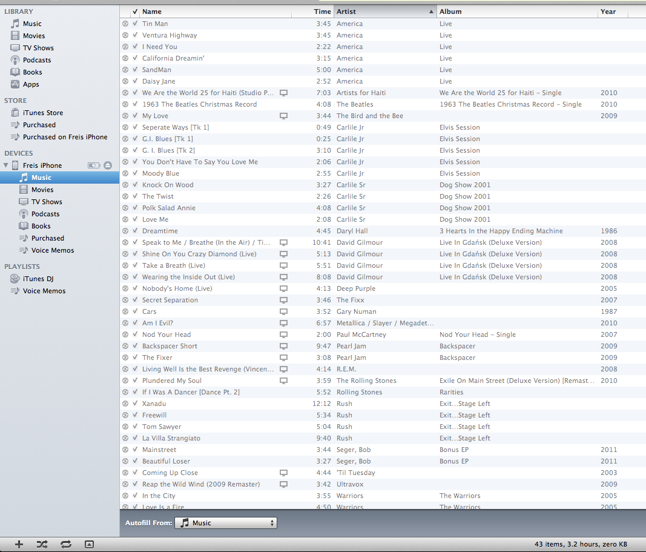The height and width of the screenshot is (552, 646).
Task: Click the 12:12 time for Xanadu
Action: 321,404
